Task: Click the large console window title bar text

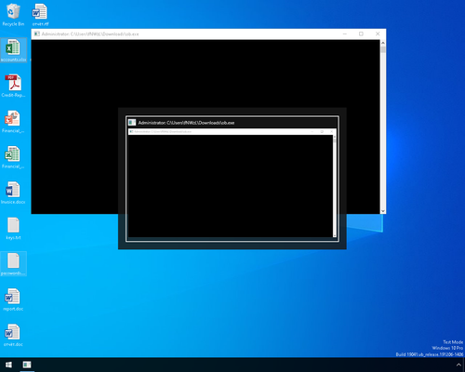Action: pyautogui.click(x=90, y=34)
